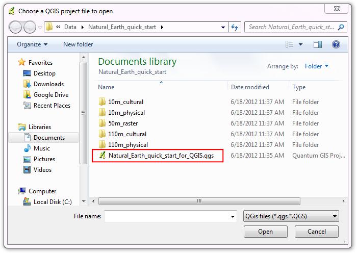Screen dimensions: 357x253
Task: Select the 110m_cultural folder
Action: coord(127,134)
